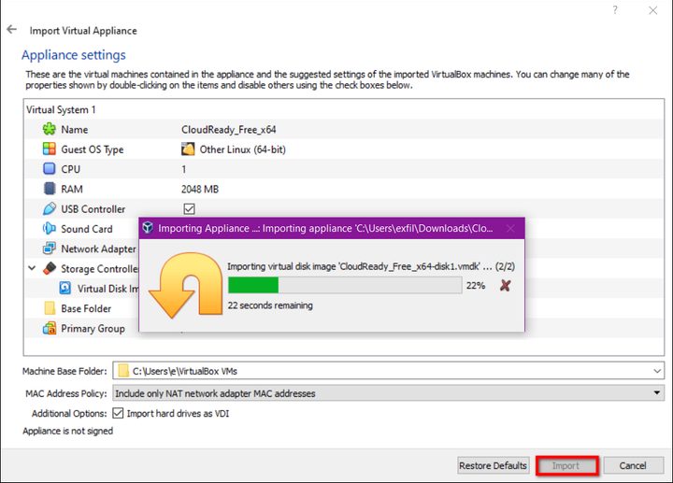Open the MAC Address Policy dropdown
Screen dimensions: 673x483
pos(657,393)
